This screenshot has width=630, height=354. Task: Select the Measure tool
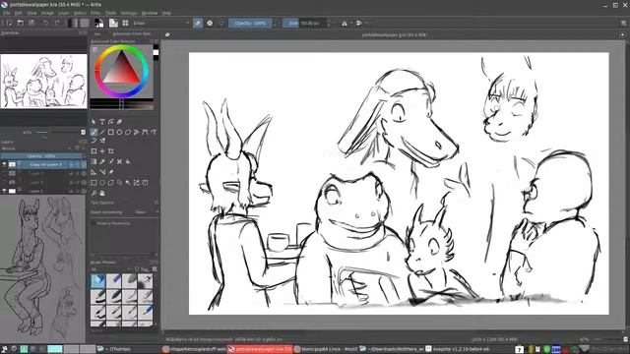point(102,172)
